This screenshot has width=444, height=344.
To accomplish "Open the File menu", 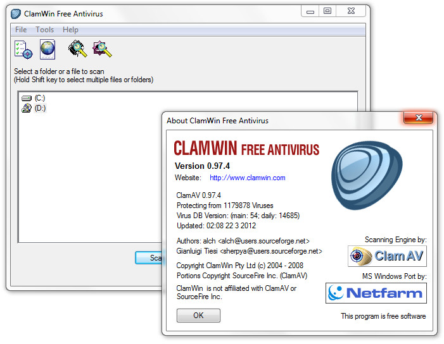I will [21, 29].
